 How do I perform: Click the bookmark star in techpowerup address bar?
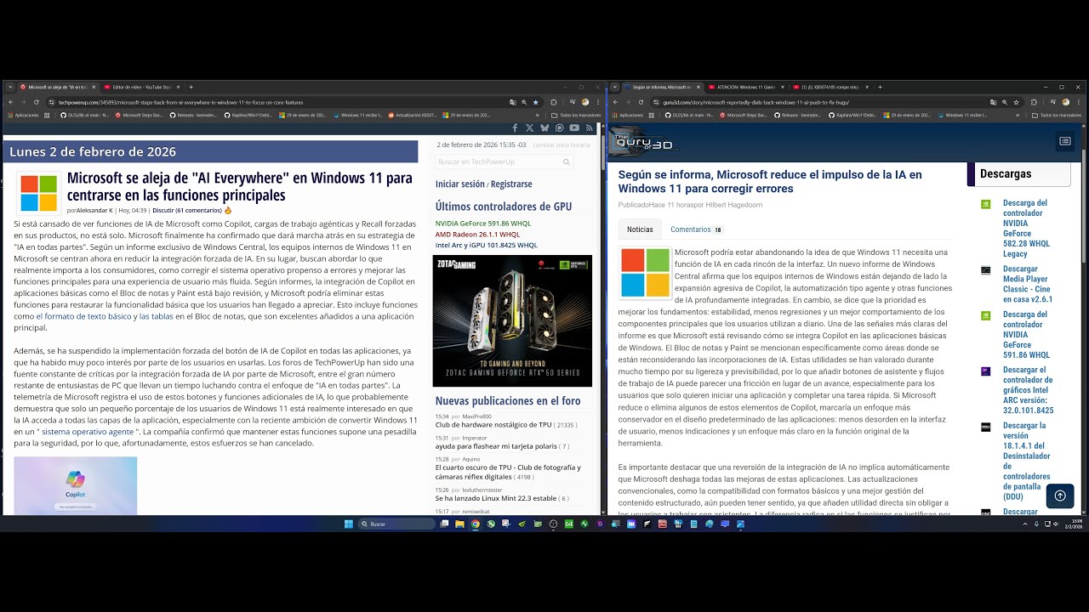pos(535,102)
